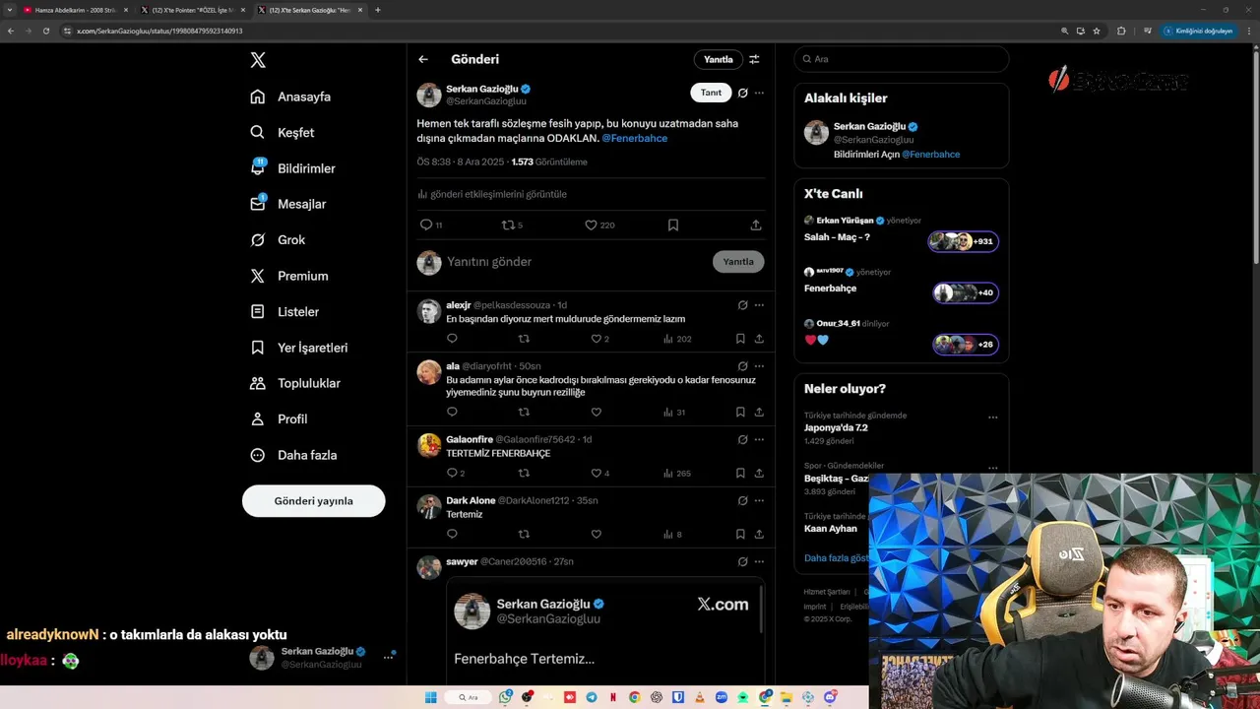Click the Yanıtla button in header
Viewport: 1260px width, 709px height.
(x=718, y=59)
